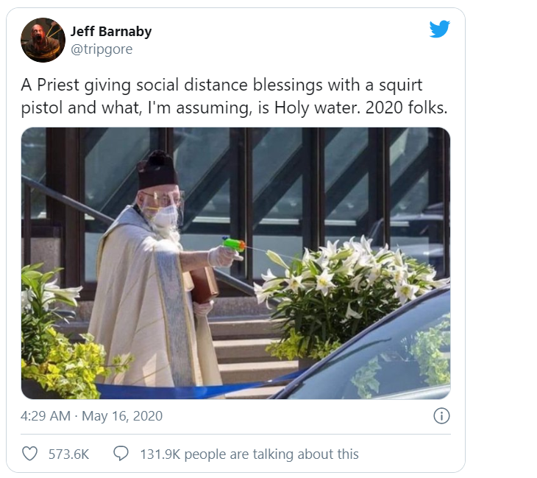Image resolution: width=537 pixels, height=478 pixels.
Task: Open the tweet info icon
Action: [x=441, y=416]
